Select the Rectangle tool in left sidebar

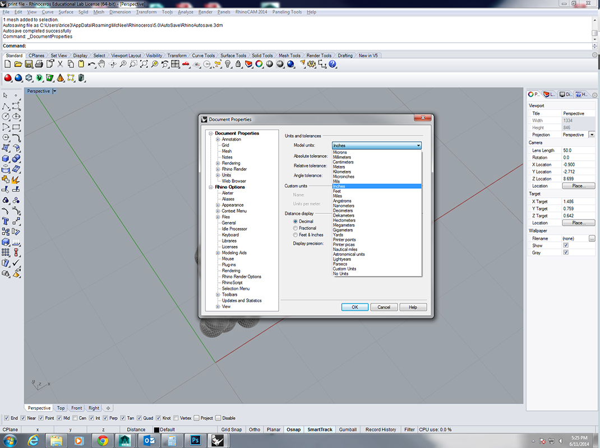[16, 127]
